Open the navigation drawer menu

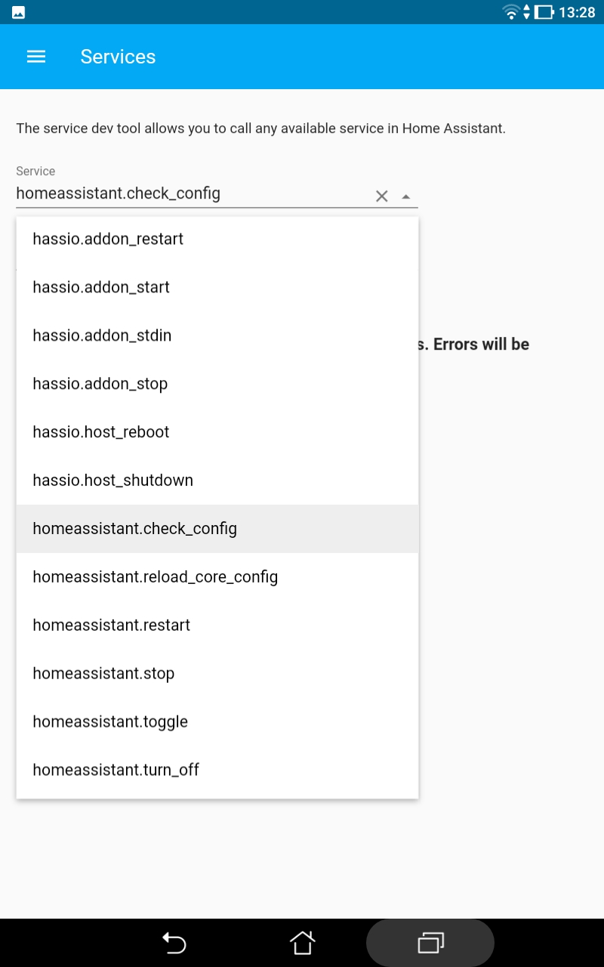35,56
